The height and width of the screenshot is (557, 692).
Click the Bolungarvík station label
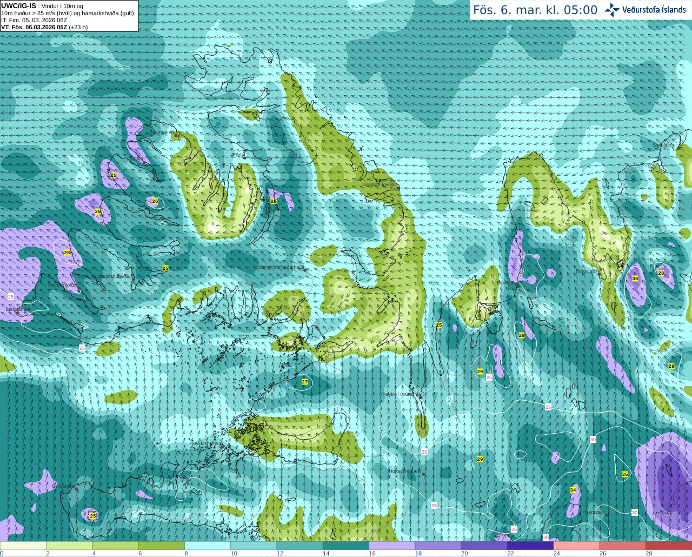point(163,131)
